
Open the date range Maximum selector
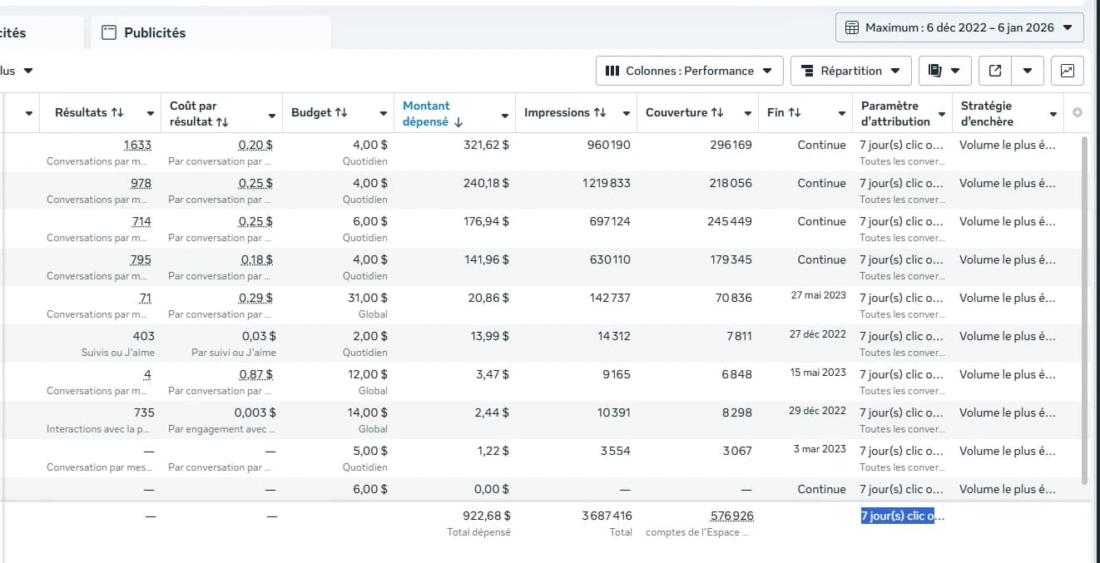(x=959, y=27)
